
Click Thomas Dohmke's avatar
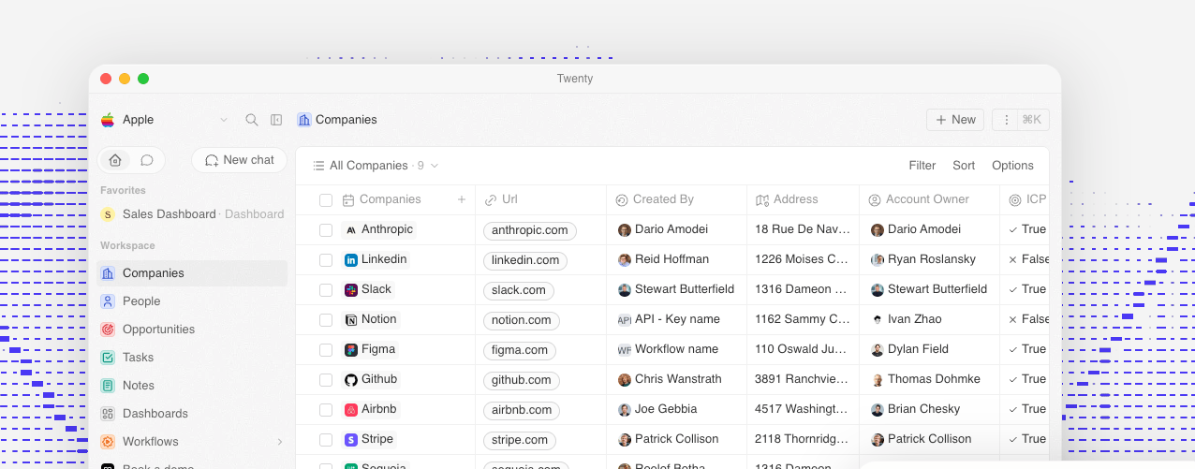pyautogui.click(x=878, y=379)
